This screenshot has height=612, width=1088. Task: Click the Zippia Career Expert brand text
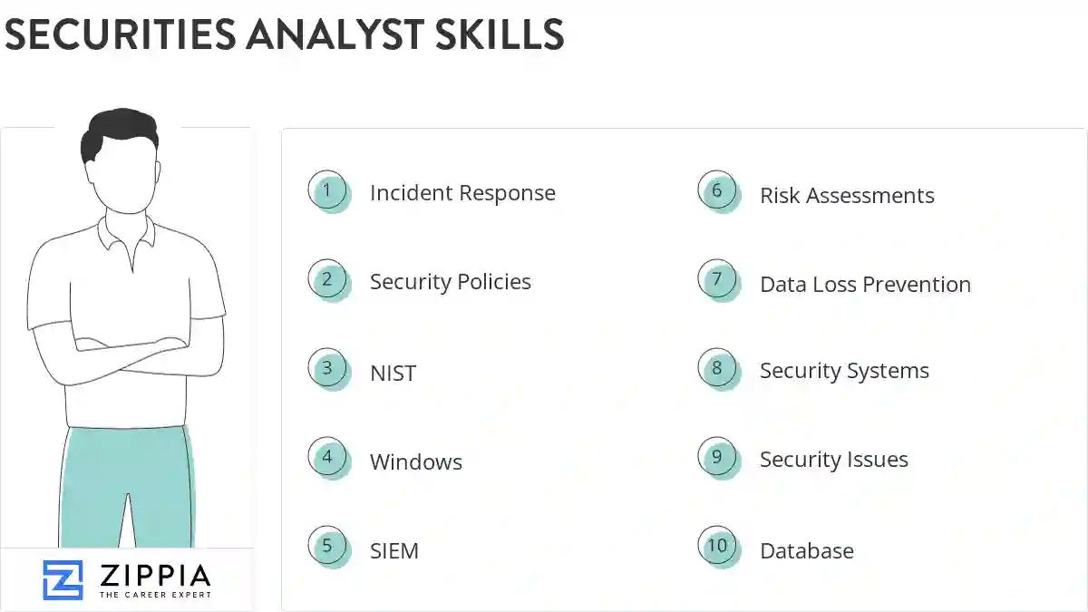pyautogui.click(x=154, y=580)
